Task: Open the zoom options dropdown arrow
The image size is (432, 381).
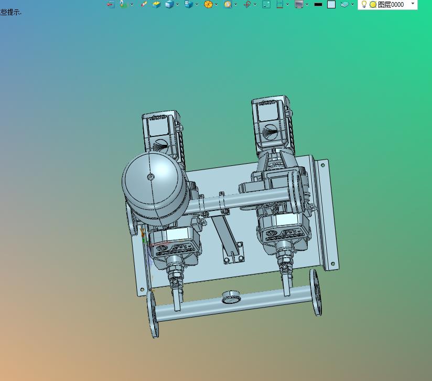Action: pos(235,5)
